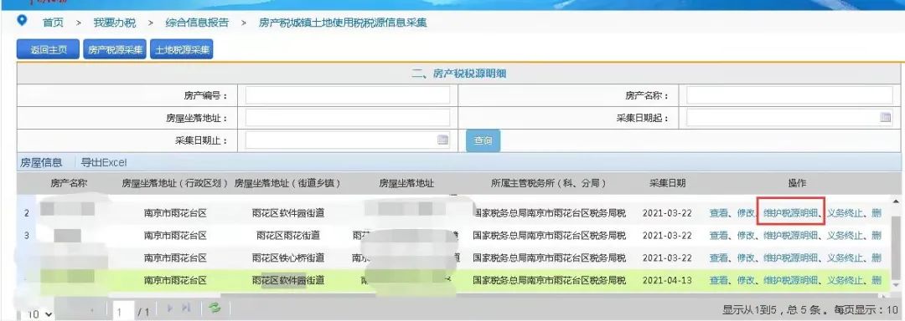Focus the 采集日期起 date field
905x321 pixels.
pos(790,118)
